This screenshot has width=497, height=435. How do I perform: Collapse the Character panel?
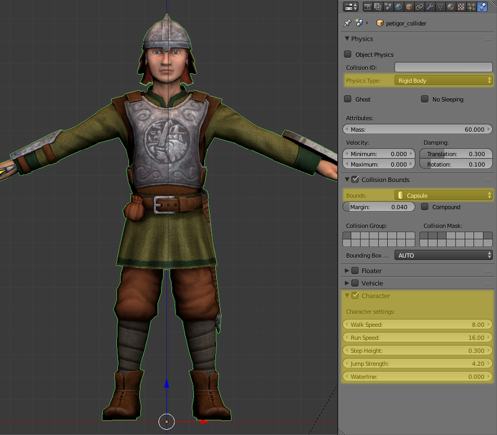tap(347, 296)
